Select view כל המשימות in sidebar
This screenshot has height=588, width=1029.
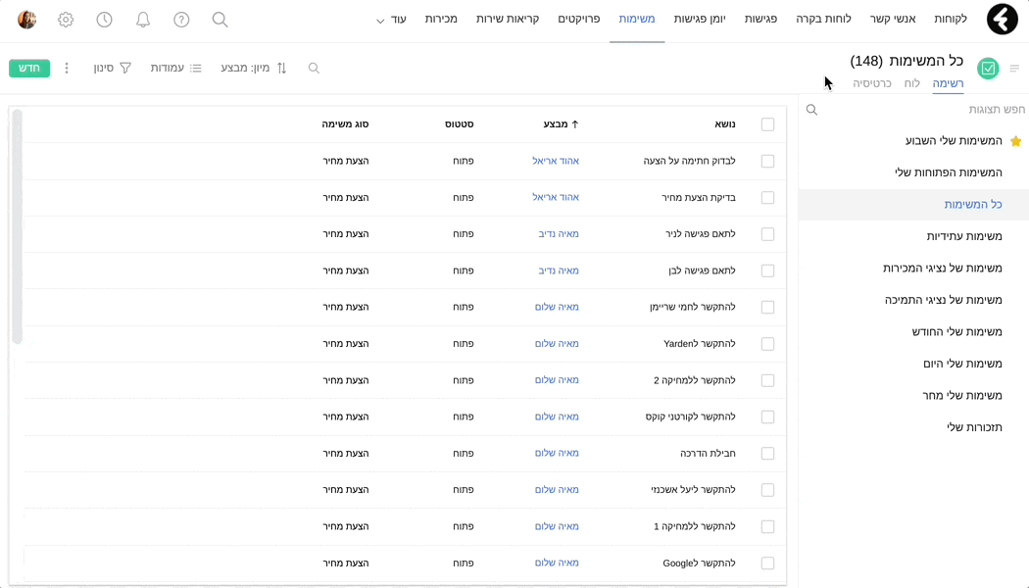click(x=972, y=205)
